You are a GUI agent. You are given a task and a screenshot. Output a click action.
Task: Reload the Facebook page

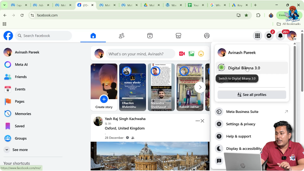tap(22, 15)
